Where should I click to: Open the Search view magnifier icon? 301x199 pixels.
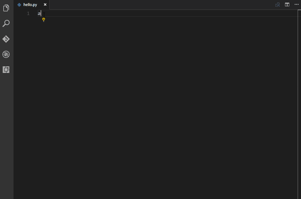[6, 23]
